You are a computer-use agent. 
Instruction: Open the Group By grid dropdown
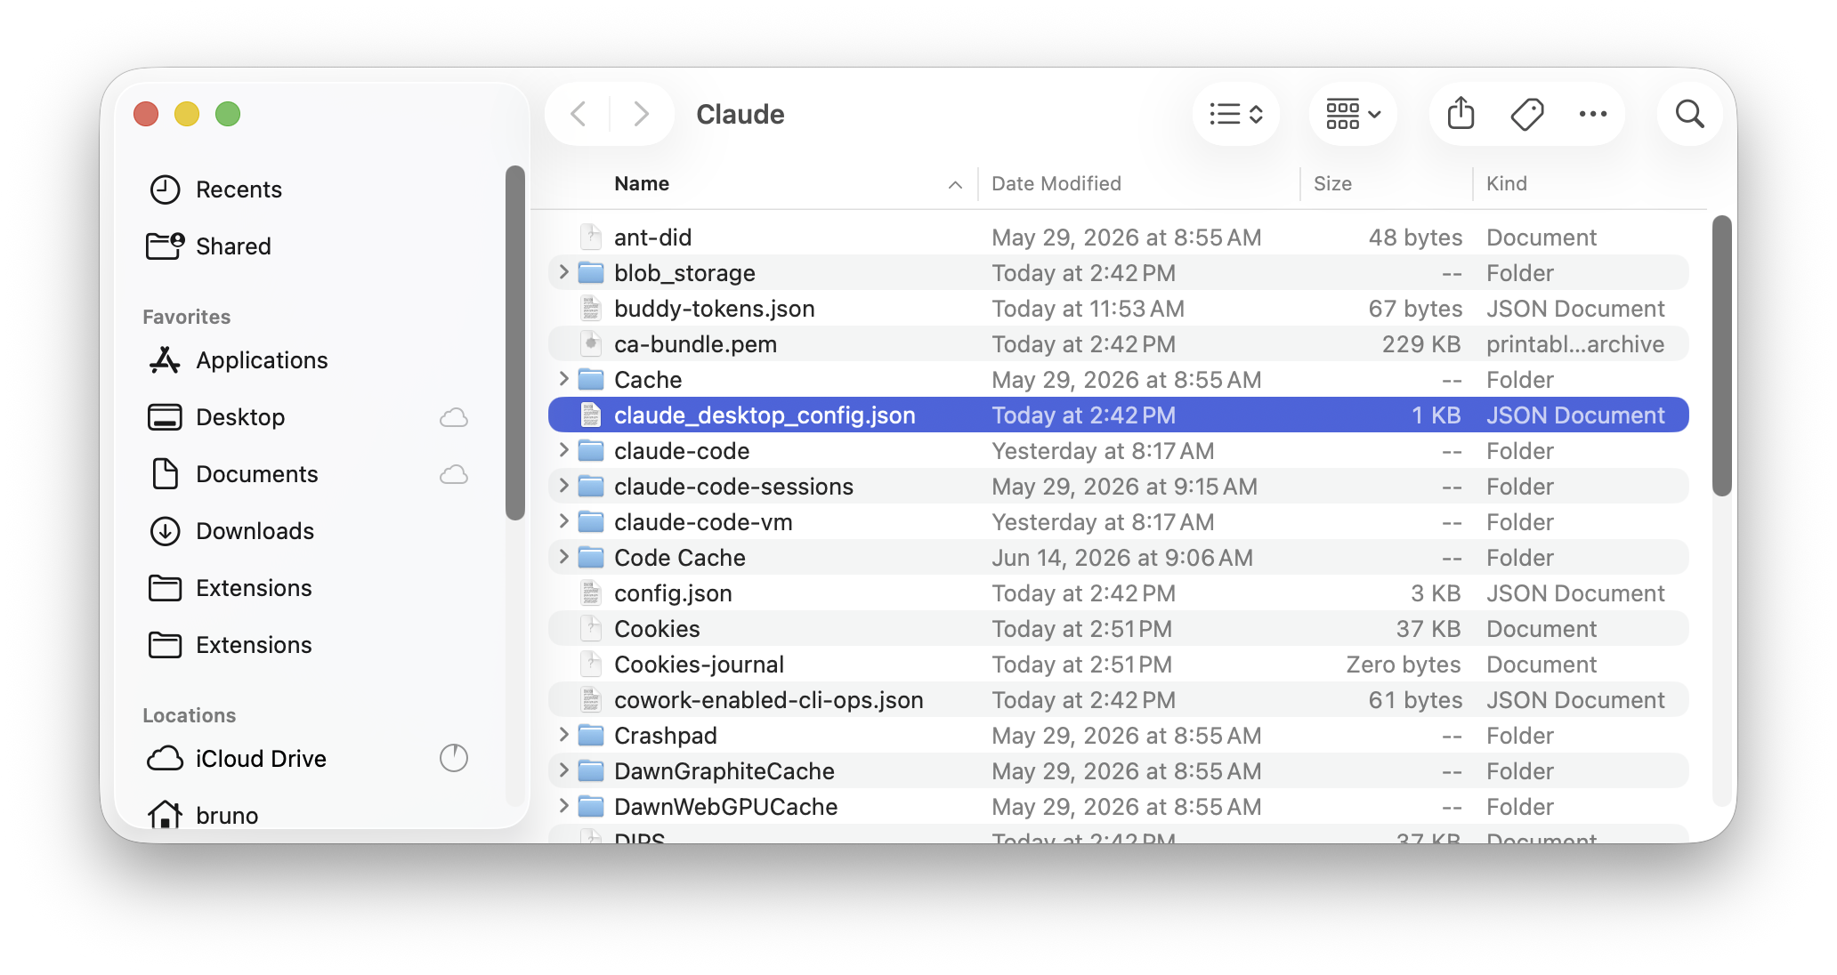point(1353,114)
